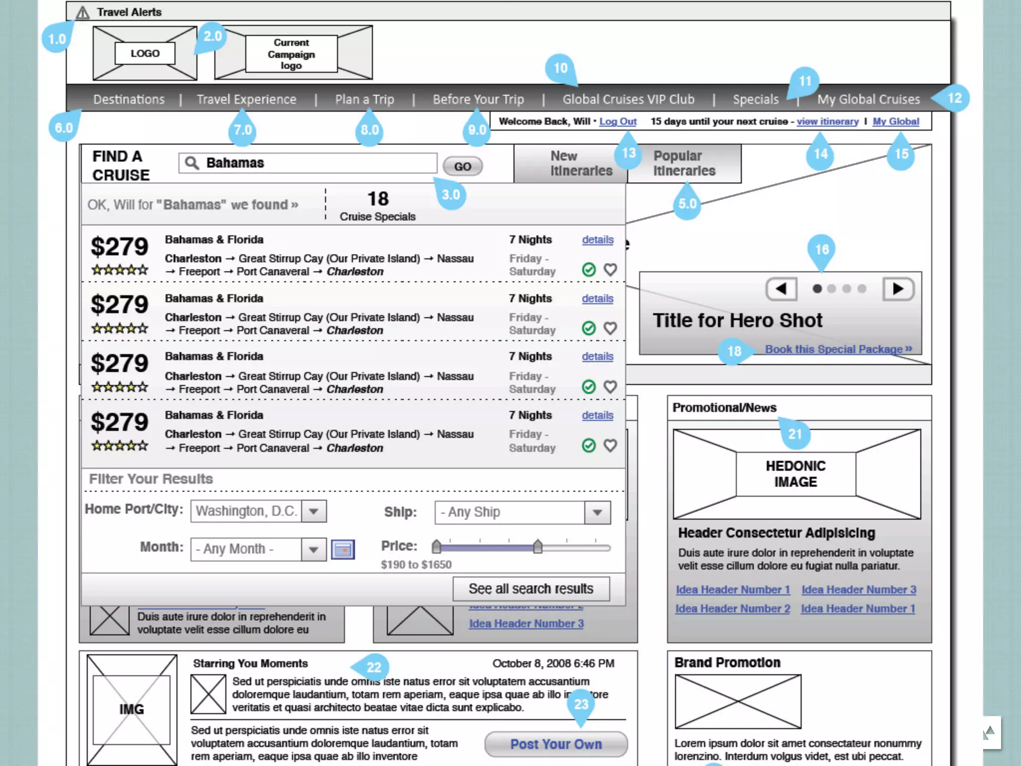The image size is (1021, 766).
Task: Select the third hero carousel dot
Action: tap(847, 289)
